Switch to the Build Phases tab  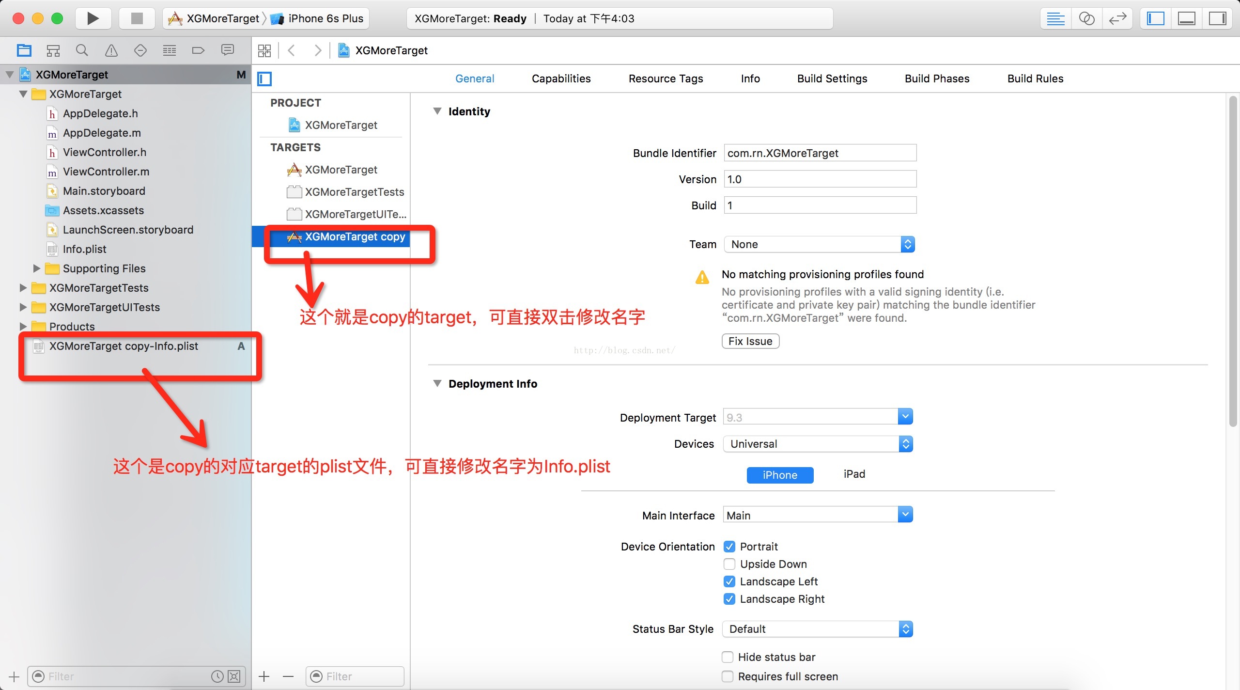(937, 78)
